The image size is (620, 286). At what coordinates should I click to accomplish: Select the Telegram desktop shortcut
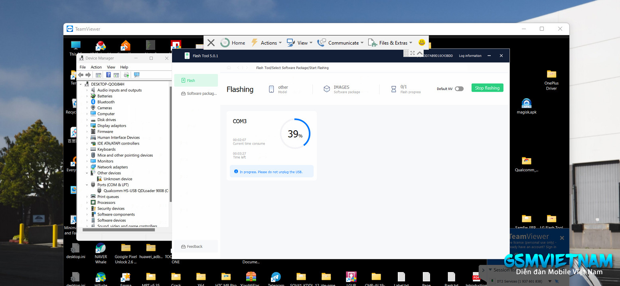(x=276, y=279)
